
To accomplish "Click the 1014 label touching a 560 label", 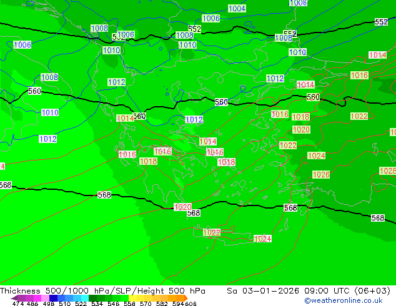I will [126, 118].
